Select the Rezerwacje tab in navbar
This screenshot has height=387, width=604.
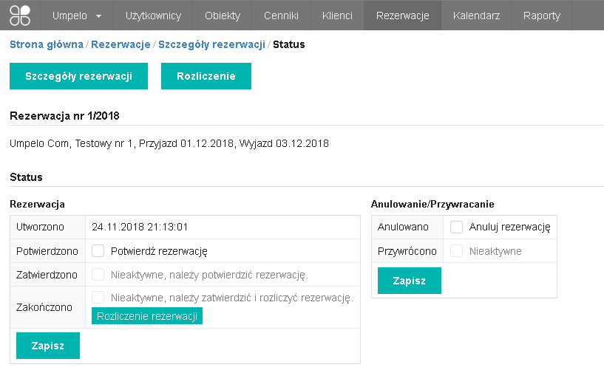point(402,16)
